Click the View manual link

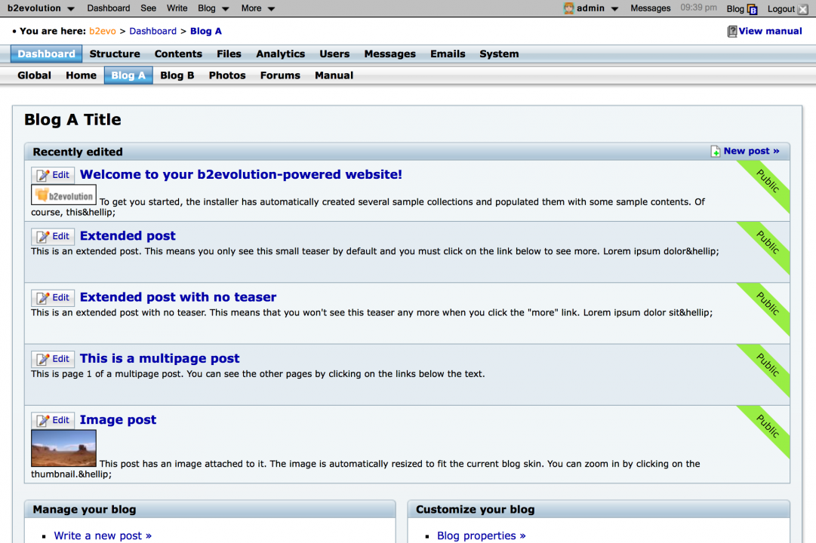coord(770,31)
